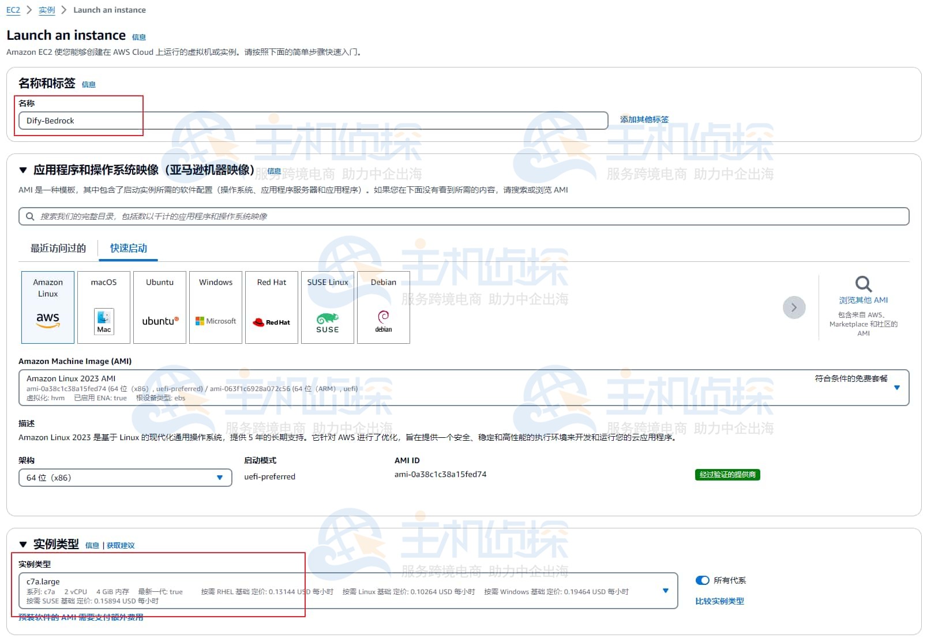Click the ami-0a38c1c38a15fed74 AMI ID text
The height and width of the screenshot is (638, 927).
coord(440,474)
